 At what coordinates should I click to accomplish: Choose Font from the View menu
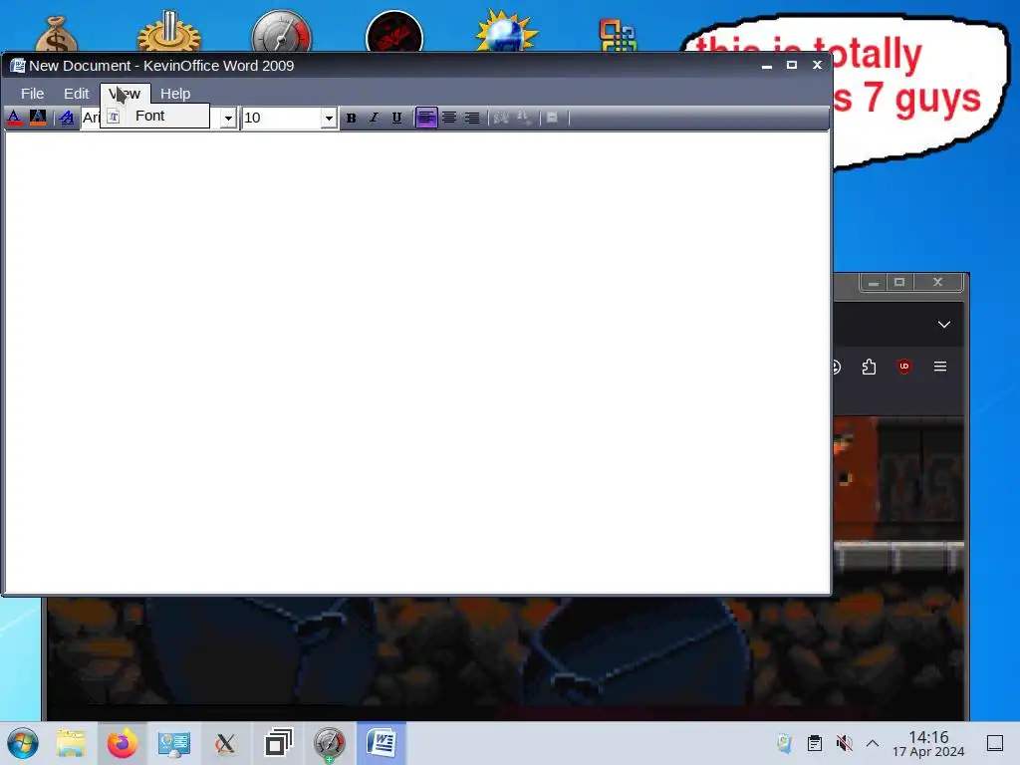tap(154, 116)
